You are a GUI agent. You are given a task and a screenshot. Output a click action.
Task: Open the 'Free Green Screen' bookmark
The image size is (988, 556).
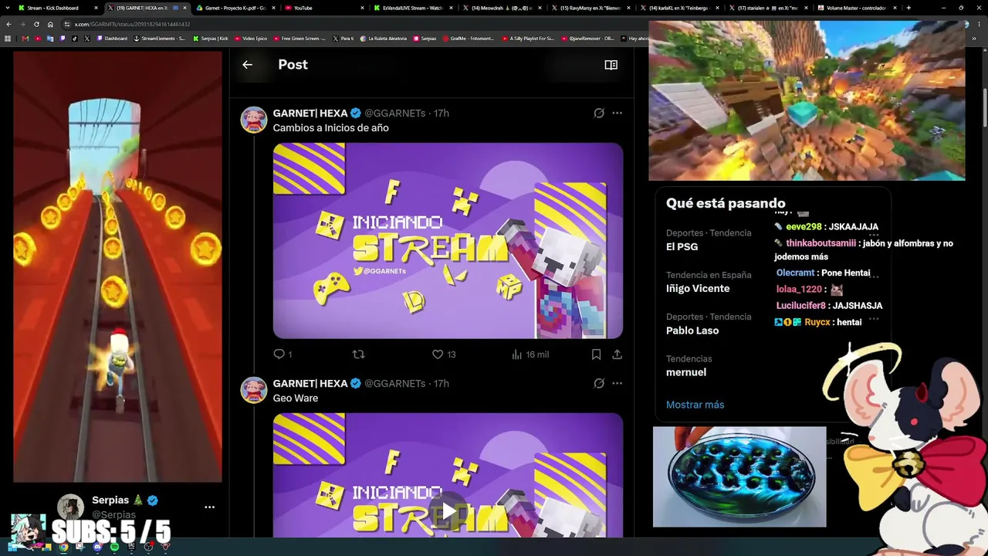point(299,38)
